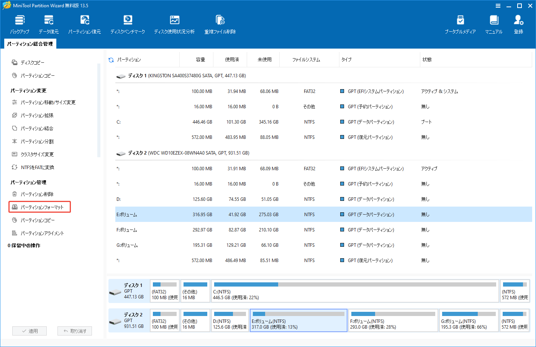Click the blue GPT swatch on E: row
Screen dimensions: 536x347
342,214
